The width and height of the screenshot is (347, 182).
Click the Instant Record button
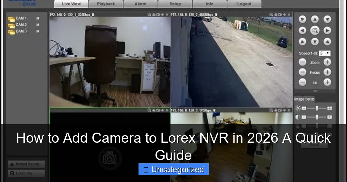pyautogui.click(x=26, y=164)
